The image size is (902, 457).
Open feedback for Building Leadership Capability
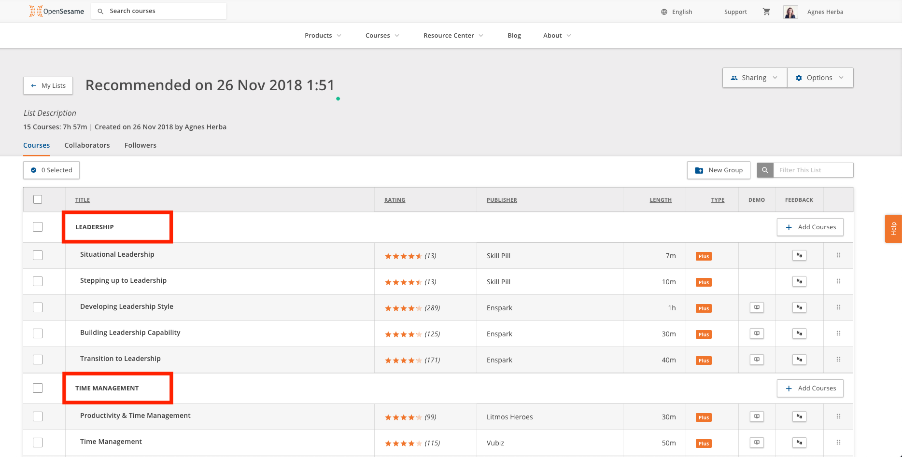(x=799, y=333)
